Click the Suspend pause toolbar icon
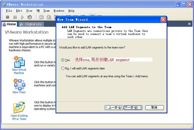The width and height of the screenshot is (194, 130). tap(15, 17)
